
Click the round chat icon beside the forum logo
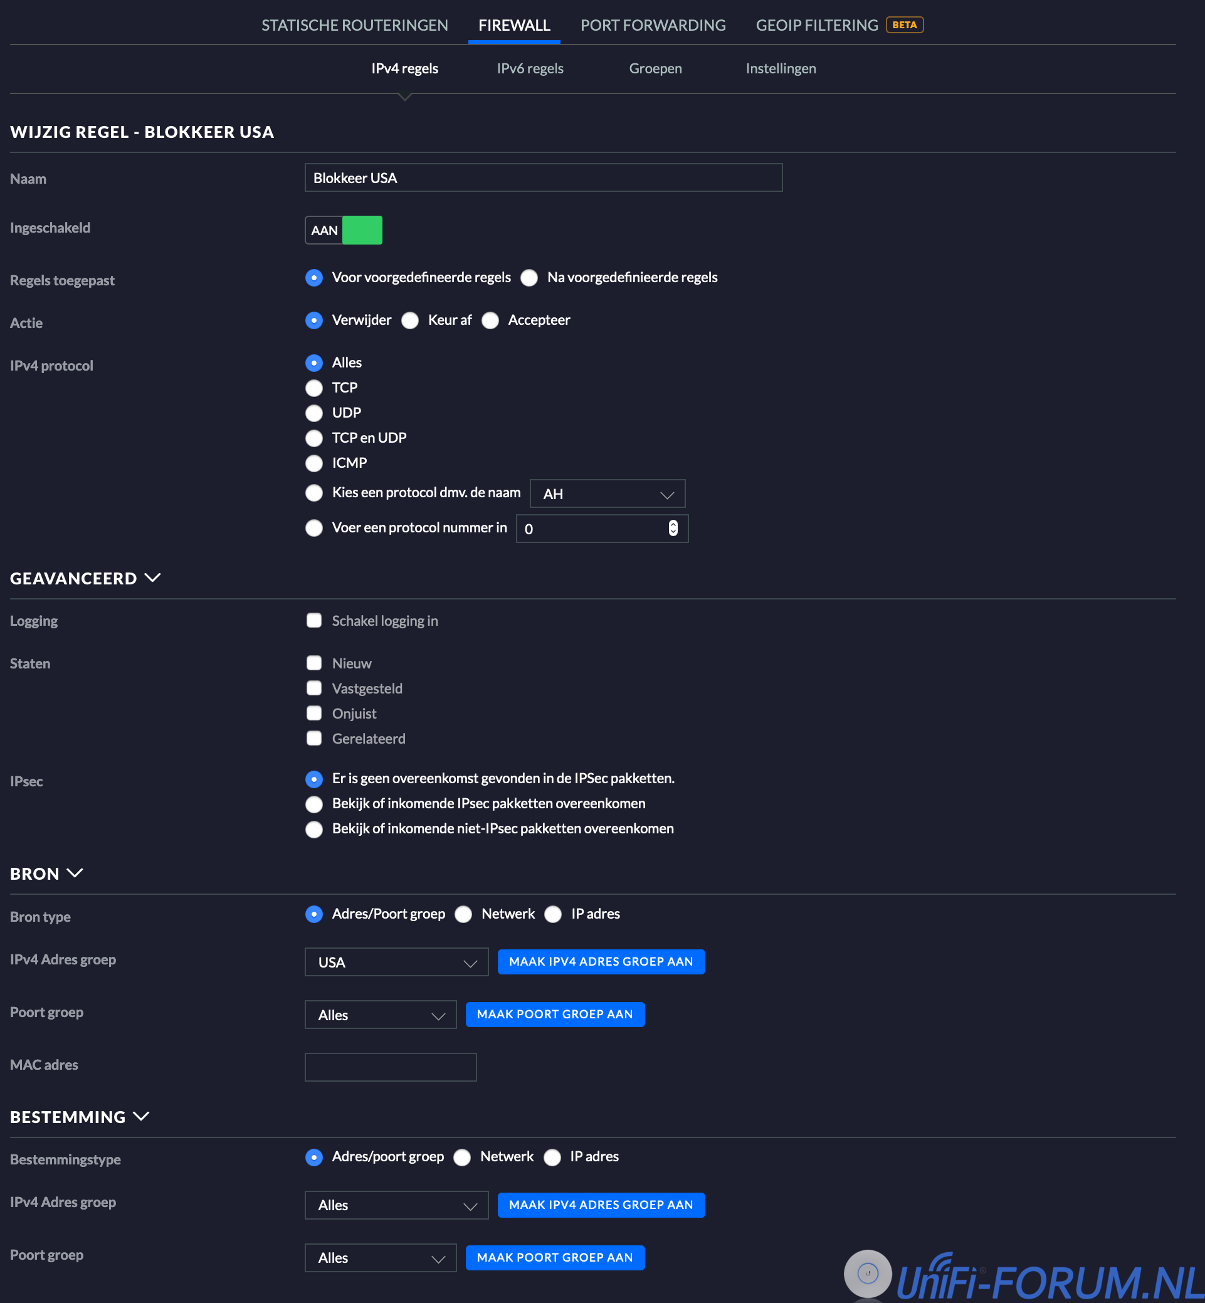tap(866, 1272)
